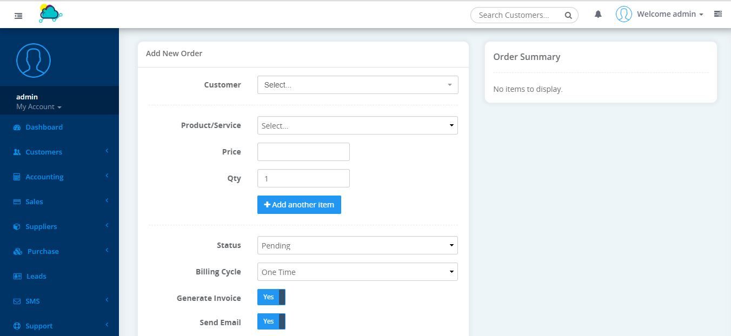Click the Accounting calculator icon

pos(17,177)
